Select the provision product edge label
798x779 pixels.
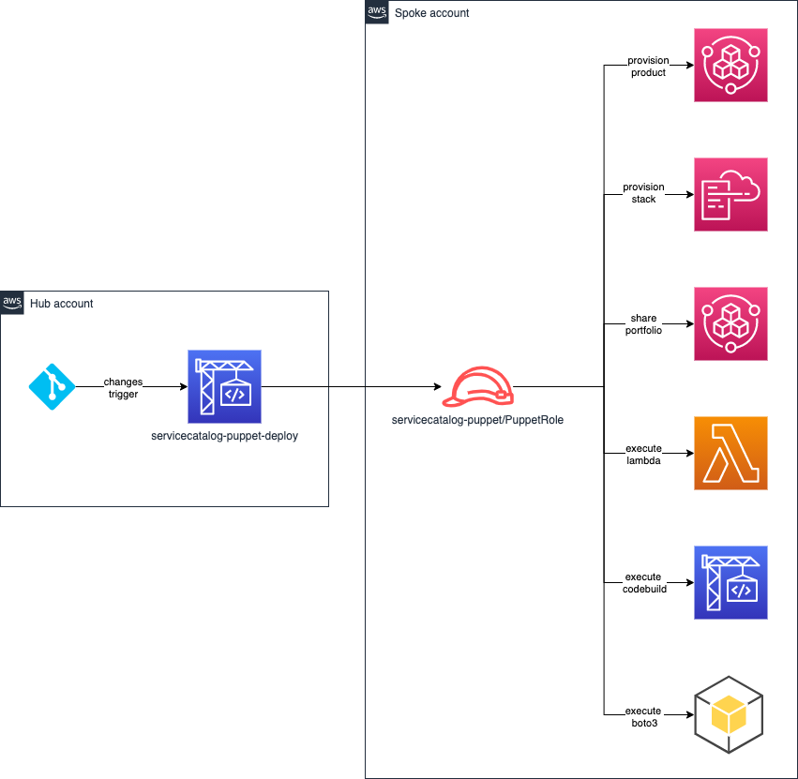(648, 67)
